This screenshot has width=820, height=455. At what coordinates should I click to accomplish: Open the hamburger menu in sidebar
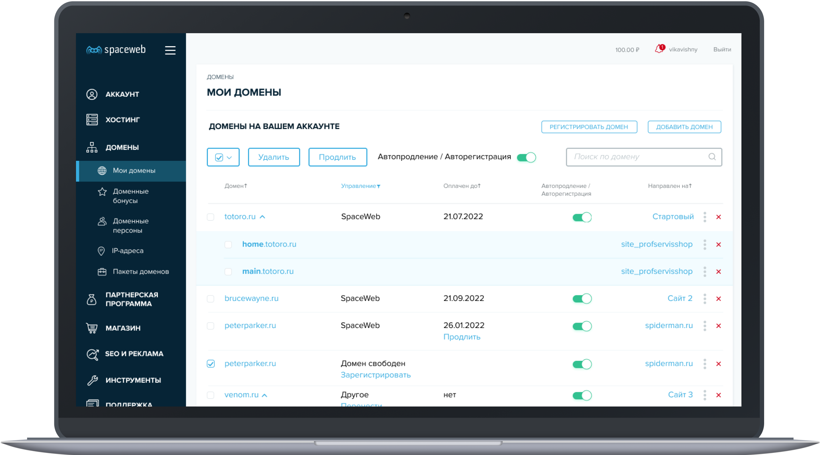tap(170, 50)
